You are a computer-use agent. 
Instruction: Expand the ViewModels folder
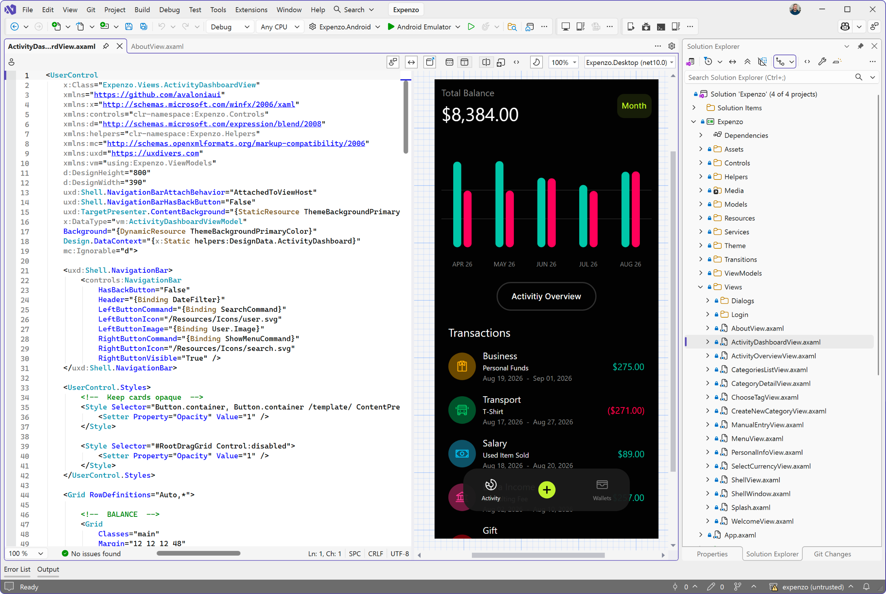[700, 273]
